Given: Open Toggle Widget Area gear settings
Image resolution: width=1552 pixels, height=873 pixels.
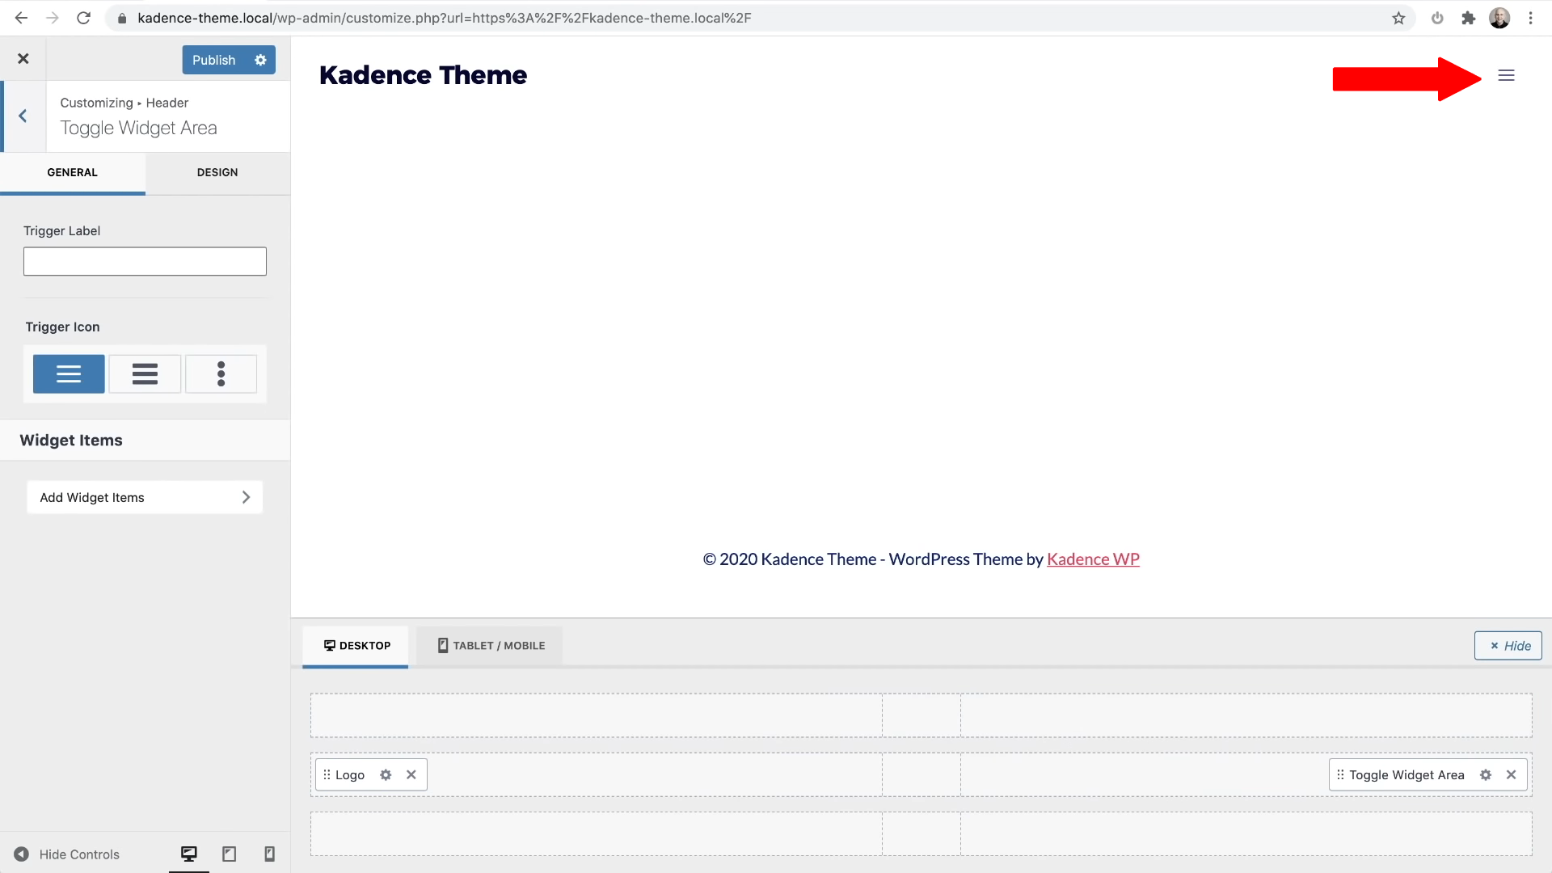Looking at the screenshot, I should click(x=1486, y=774).
